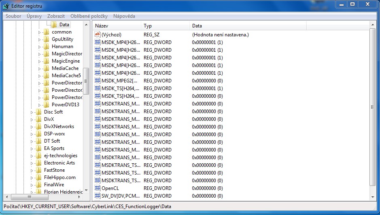Click the GpuUtility folder icon
Image resolution: width=380 pixels, height=215 pixels.
click(46, 39)
